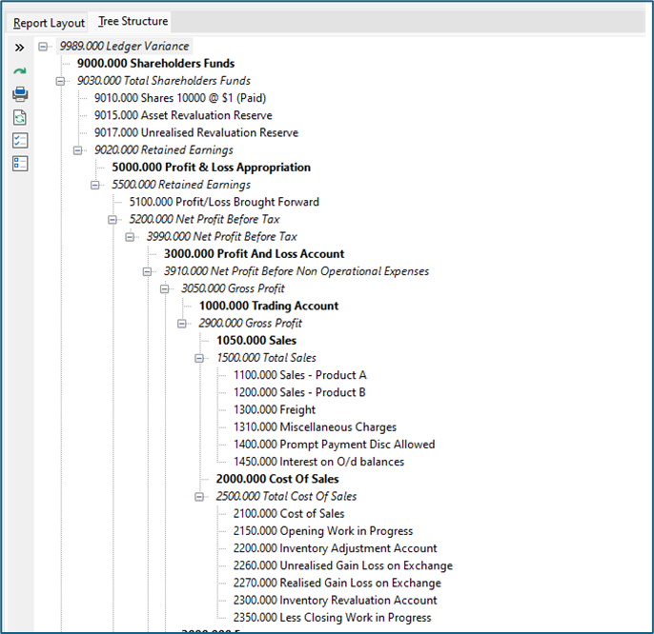Viewport: 654px width, 634px height.
Task: Collapse the 1500.000 Total Sales node
Action: point(199,358)
